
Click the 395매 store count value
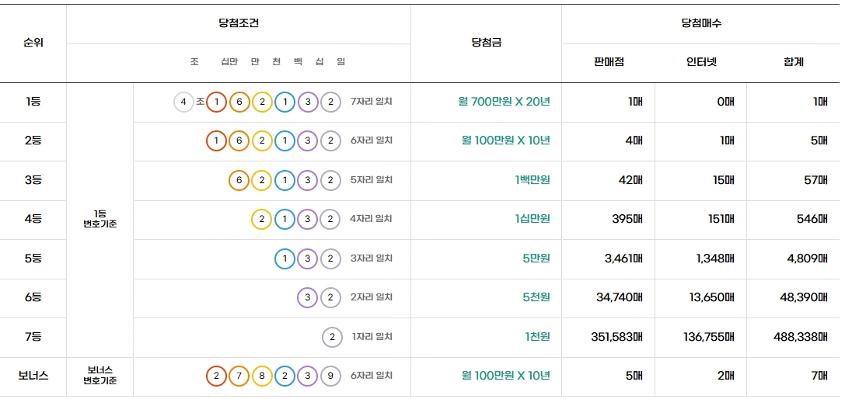point(628,219)
